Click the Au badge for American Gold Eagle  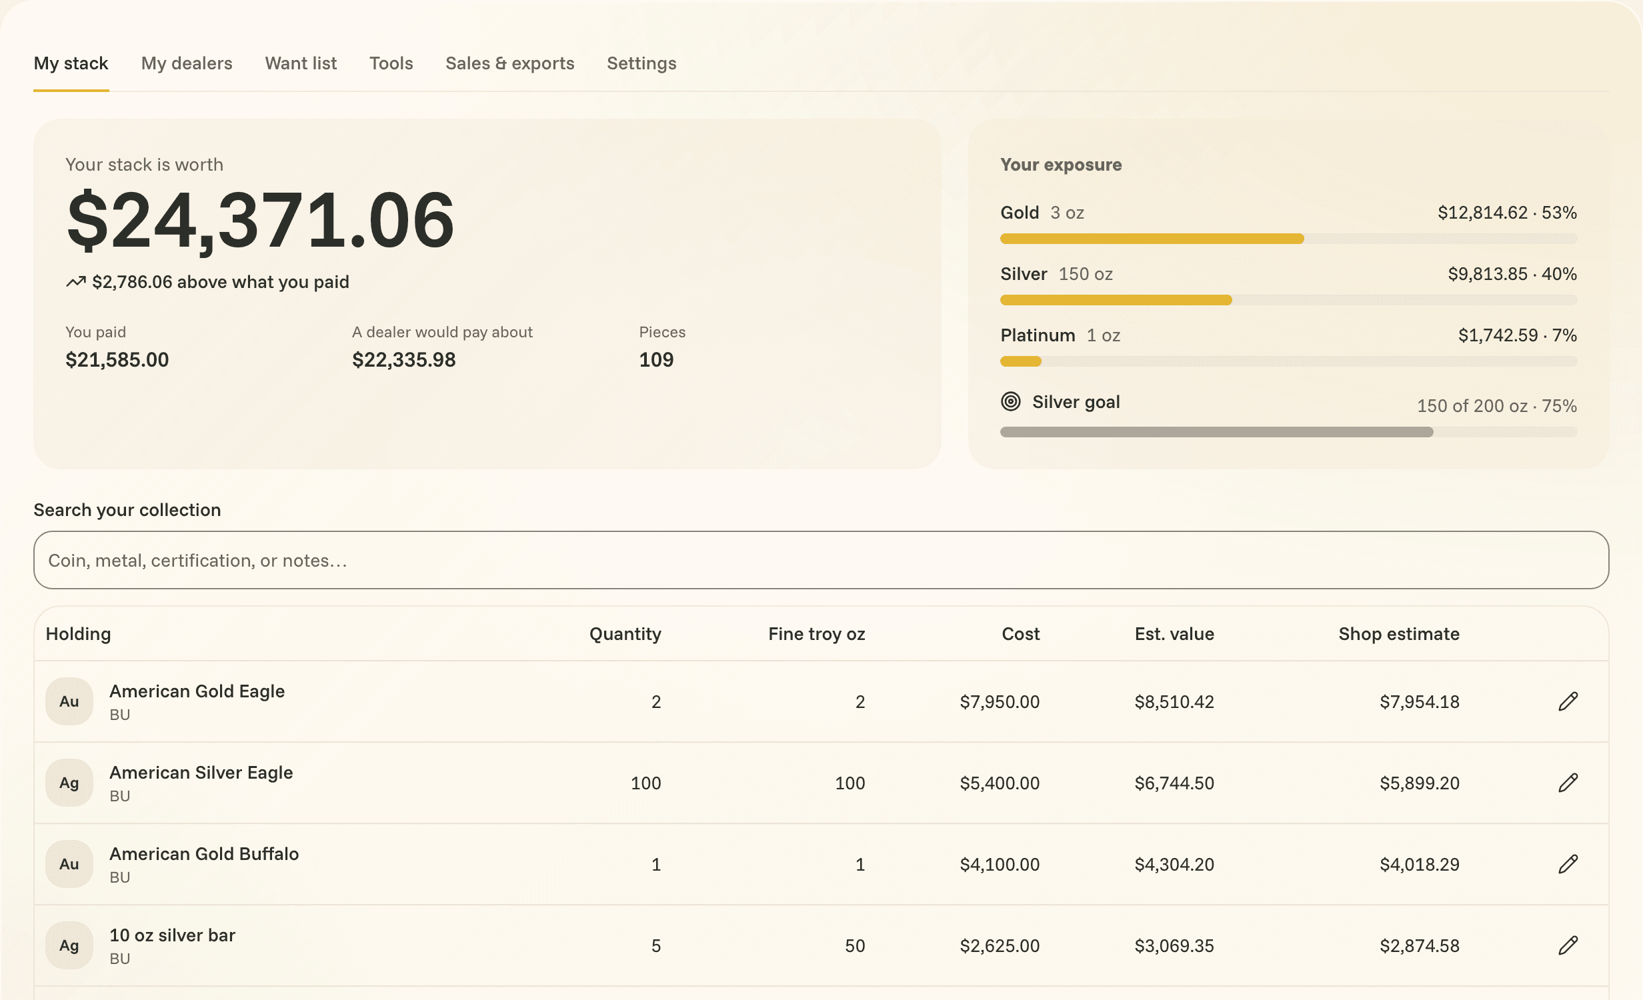(x=69, y=701)
